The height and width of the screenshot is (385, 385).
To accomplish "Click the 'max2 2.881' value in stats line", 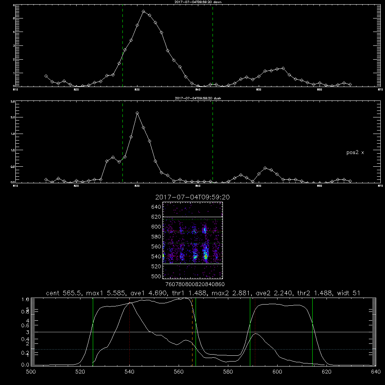I will point(231,293).
